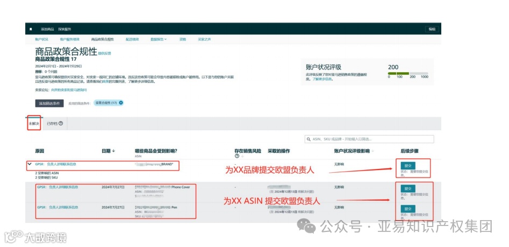Open help icon under 存在销售风险 header

coord(236,156)
